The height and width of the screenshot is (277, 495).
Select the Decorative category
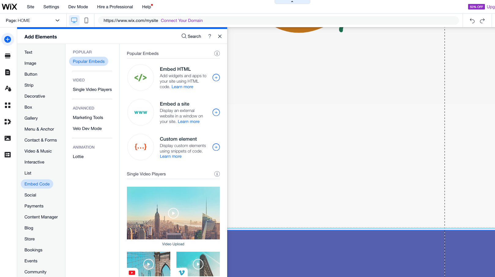coord(35,96)
